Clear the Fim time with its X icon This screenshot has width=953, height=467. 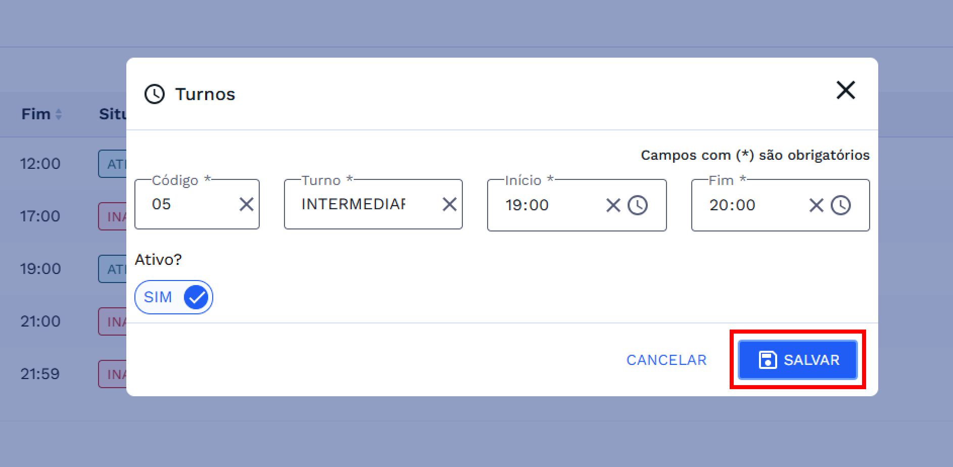point(816,206)
